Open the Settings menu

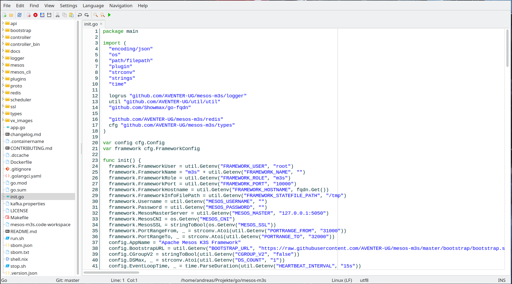tap(69, 6)
